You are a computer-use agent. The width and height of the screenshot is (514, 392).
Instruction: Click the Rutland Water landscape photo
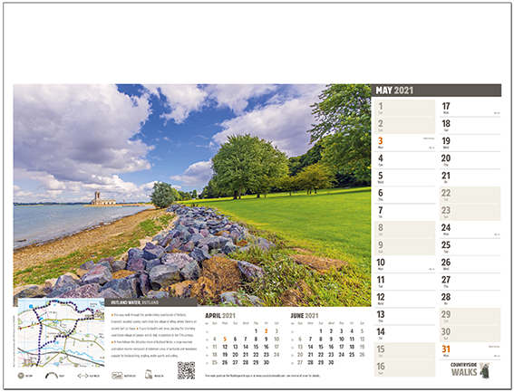tap(192, 196)
